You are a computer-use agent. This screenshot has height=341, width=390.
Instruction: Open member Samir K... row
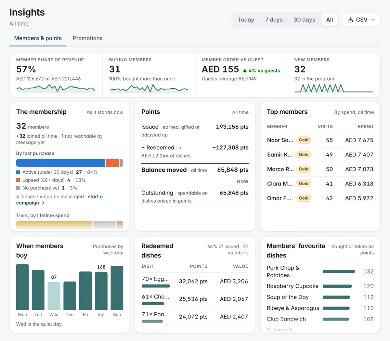(320, 155)
